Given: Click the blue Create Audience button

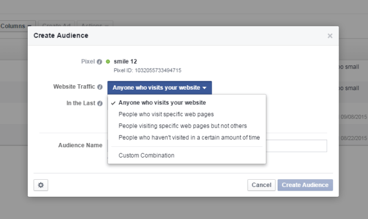Looking at the screenshot, I should pos(305,185).
